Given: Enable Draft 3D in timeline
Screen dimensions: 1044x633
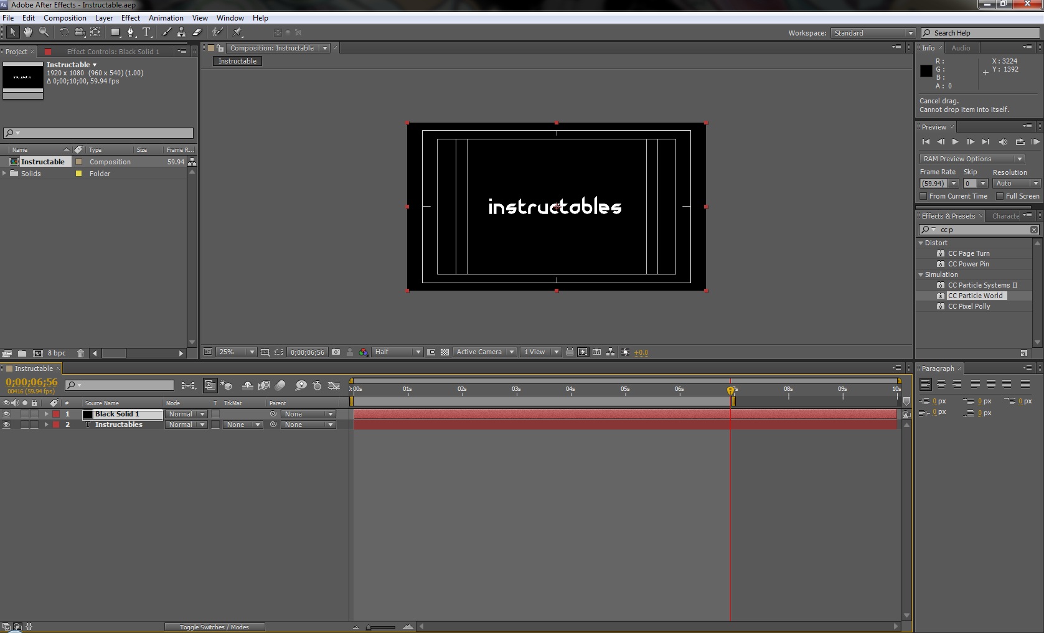Looking at the screenshot, I should tap(227, 386).
